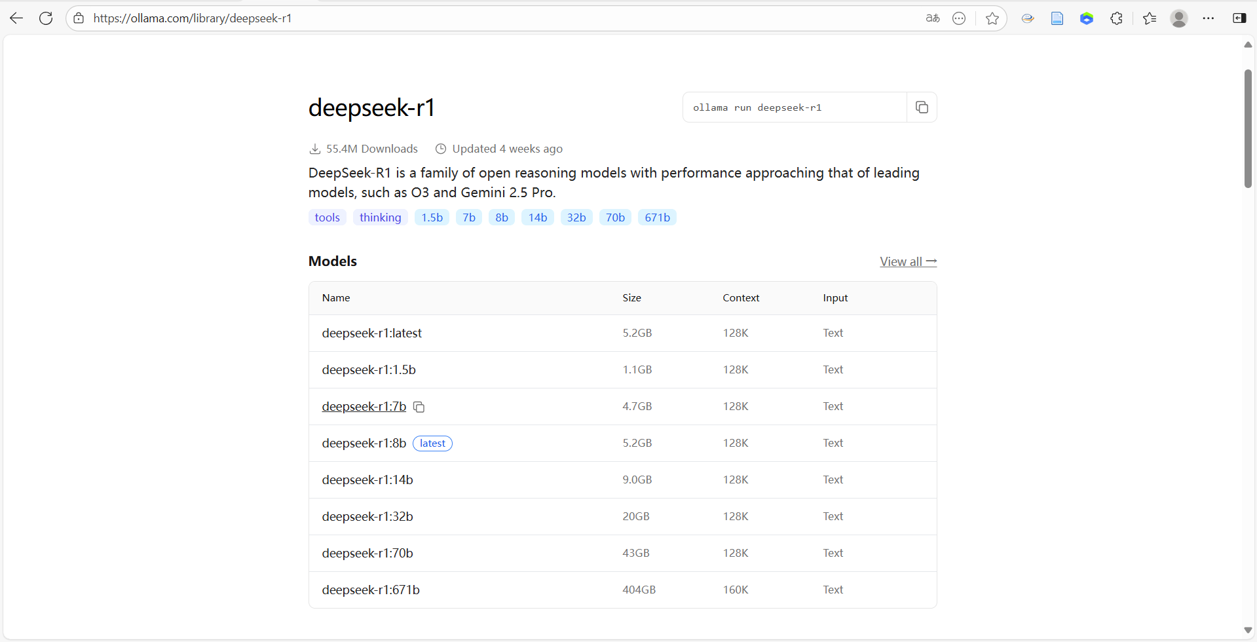The height and width of the screenshot is (642, 1257).
Task: Click the Models section heading
Action: [x=333, y=261]
